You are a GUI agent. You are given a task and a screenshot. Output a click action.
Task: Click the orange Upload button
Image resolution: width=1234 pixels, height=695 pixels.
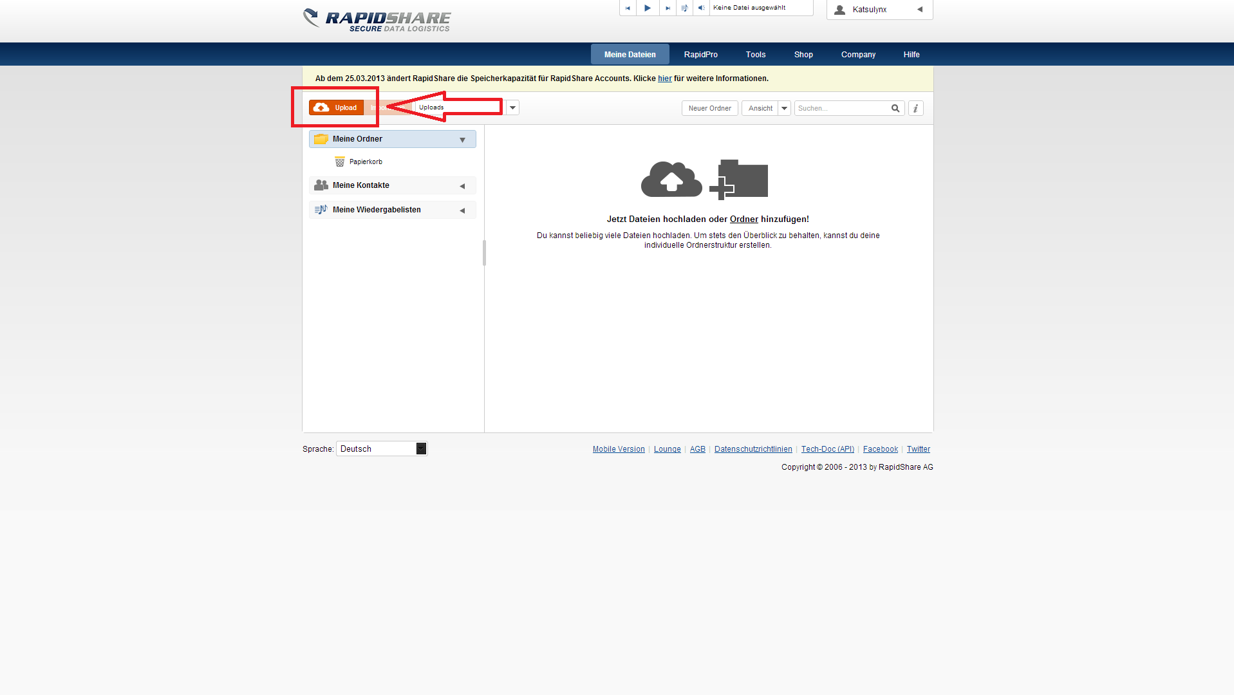click(336, 107)
